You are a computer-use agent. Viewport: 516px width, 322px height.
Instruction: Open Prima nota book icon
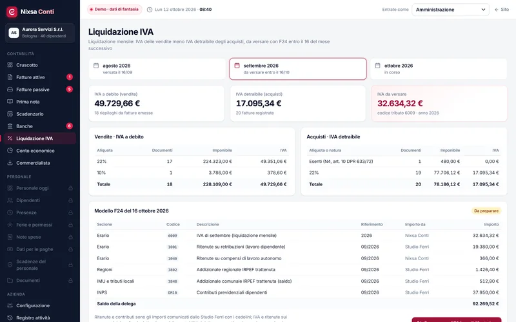click(x=10, y=102)
